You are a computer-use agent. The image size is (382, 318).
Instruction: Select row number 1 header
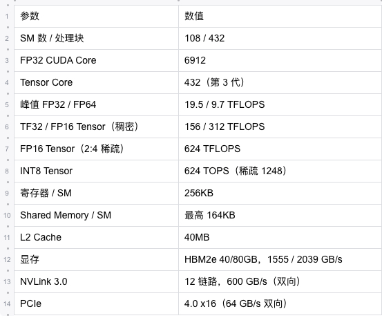click(7, 17)
